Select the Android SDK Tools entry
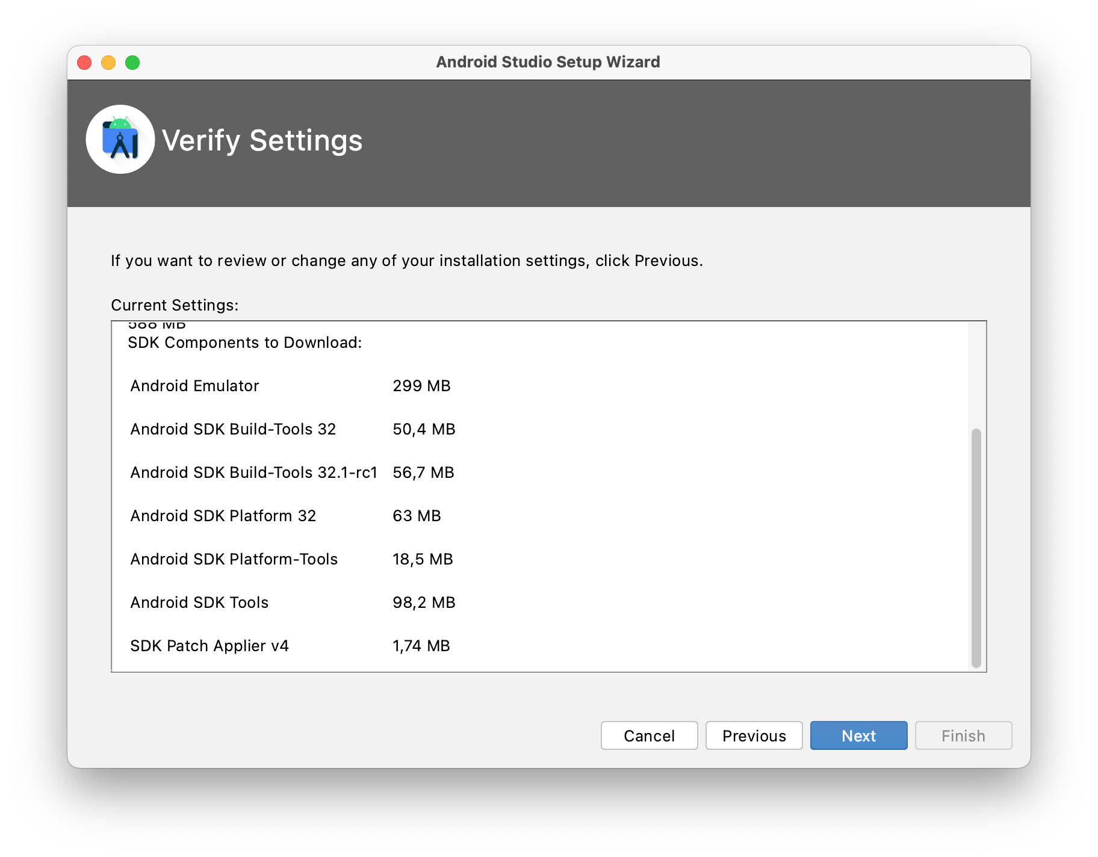Screen dimensions: 1098x857 click(199, 602)
